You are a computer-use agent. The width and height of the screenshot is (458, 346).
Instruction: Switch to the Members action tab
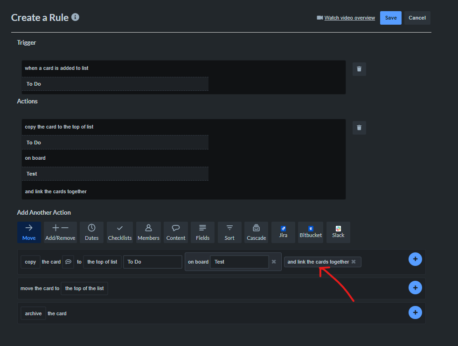pyautogui.click(x=148, y=232)
